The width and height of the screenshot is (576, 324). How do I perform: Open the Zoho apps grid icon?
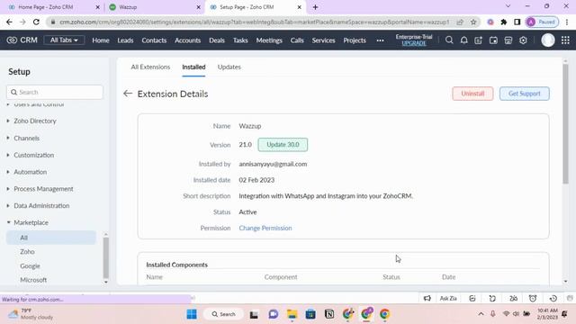[565, 40]
